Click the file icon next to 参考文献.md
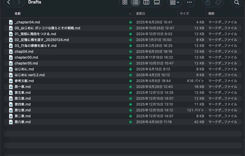The height and width of the screenshot is (156, 245). point(11,81)
